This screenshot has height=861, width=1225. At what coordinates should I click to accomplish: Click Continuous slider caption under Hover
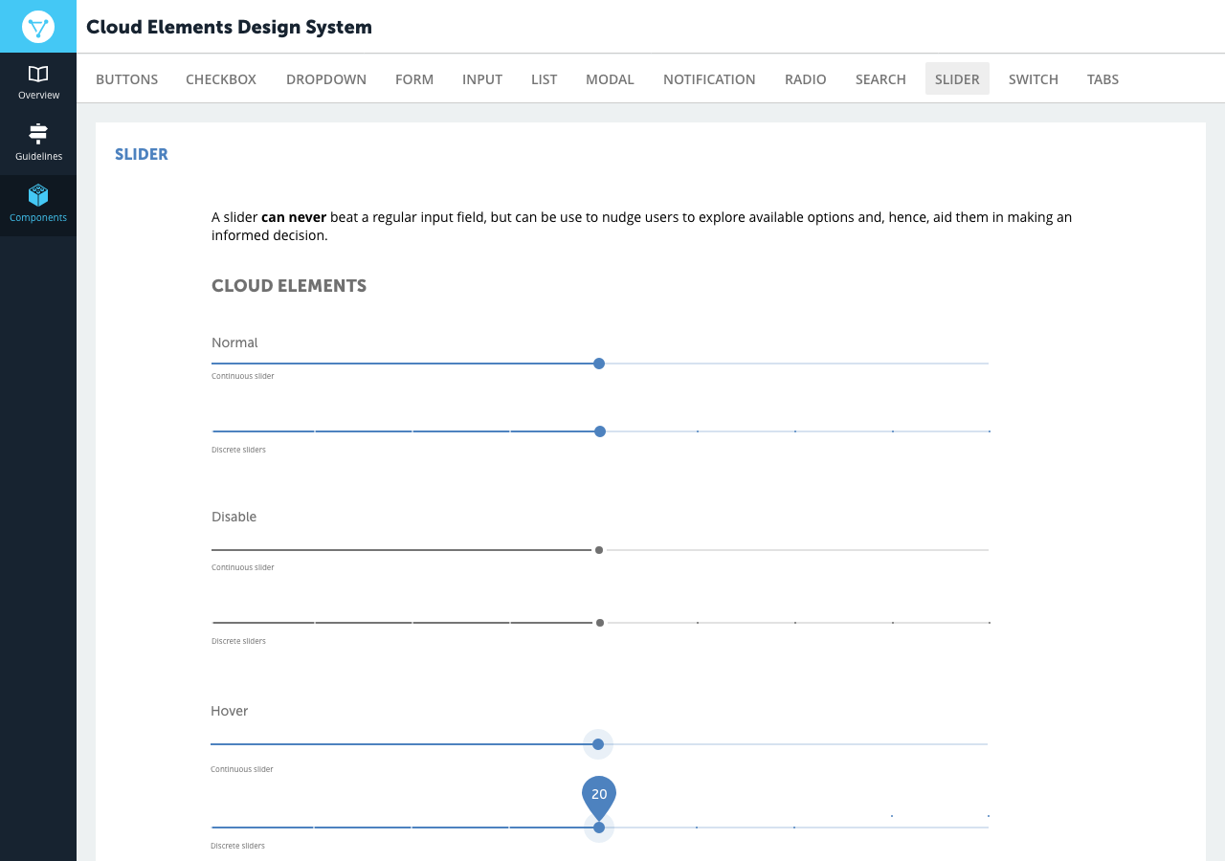point(242,769)
